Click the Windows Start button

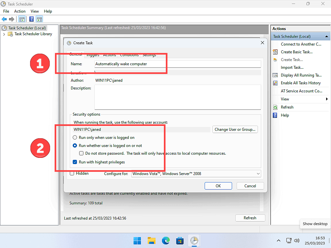pyautogui.click(x=137, y=241)
